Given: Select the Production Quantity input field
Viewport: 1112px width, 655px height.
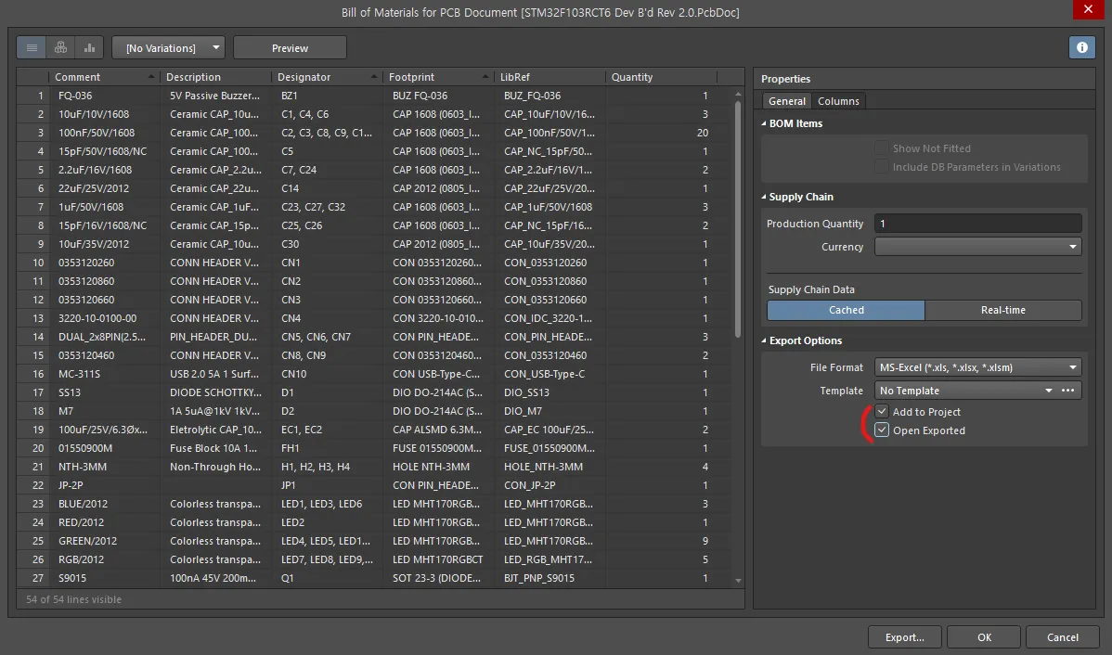Looking at the screenshot, I should point(977,223).
